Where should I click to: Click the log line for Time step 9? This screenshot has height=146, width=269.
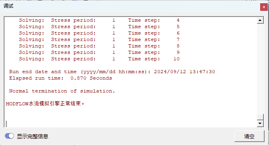tap(99, 53)
